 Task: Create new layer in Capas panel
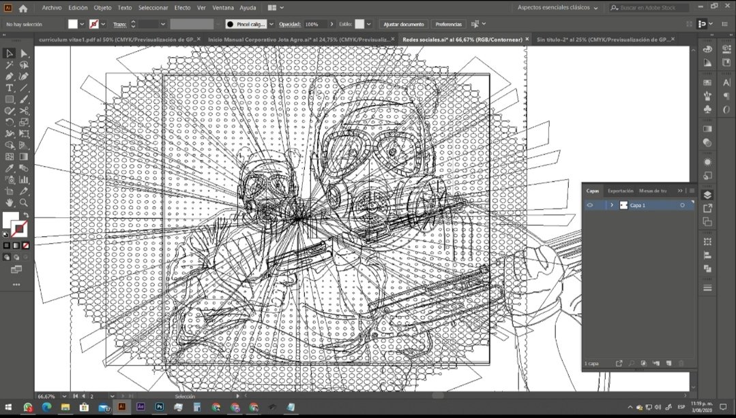[668, 363]
